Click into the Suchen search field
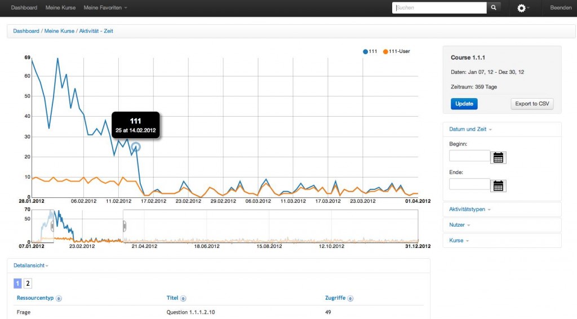 click(440, 8)
